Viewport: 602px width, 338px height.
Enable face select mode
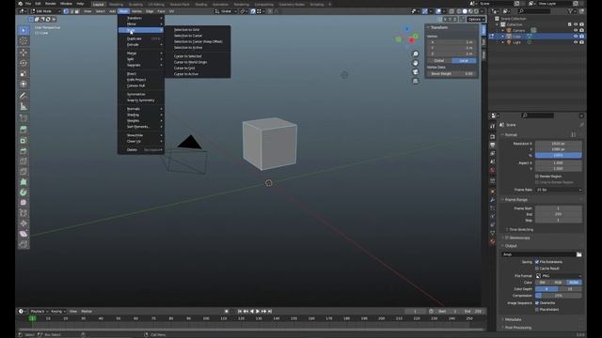(x=77, y=11)
